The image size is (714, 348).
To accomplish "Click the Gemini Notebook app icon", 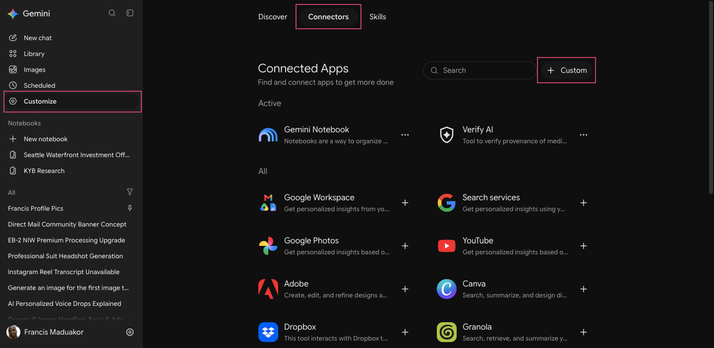I will (268, 135).
